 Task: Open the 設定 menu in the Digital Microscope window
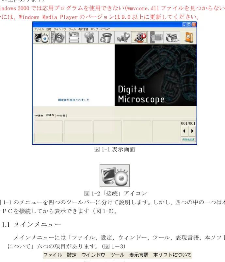49,29
